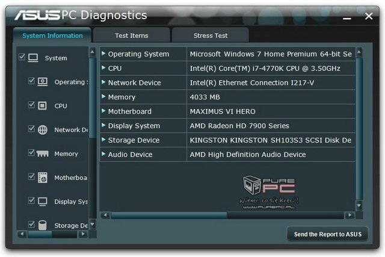Switch to the System Information tab
Image resolution: width=385 pixels, height=257 pixels.
pos(52,36)
